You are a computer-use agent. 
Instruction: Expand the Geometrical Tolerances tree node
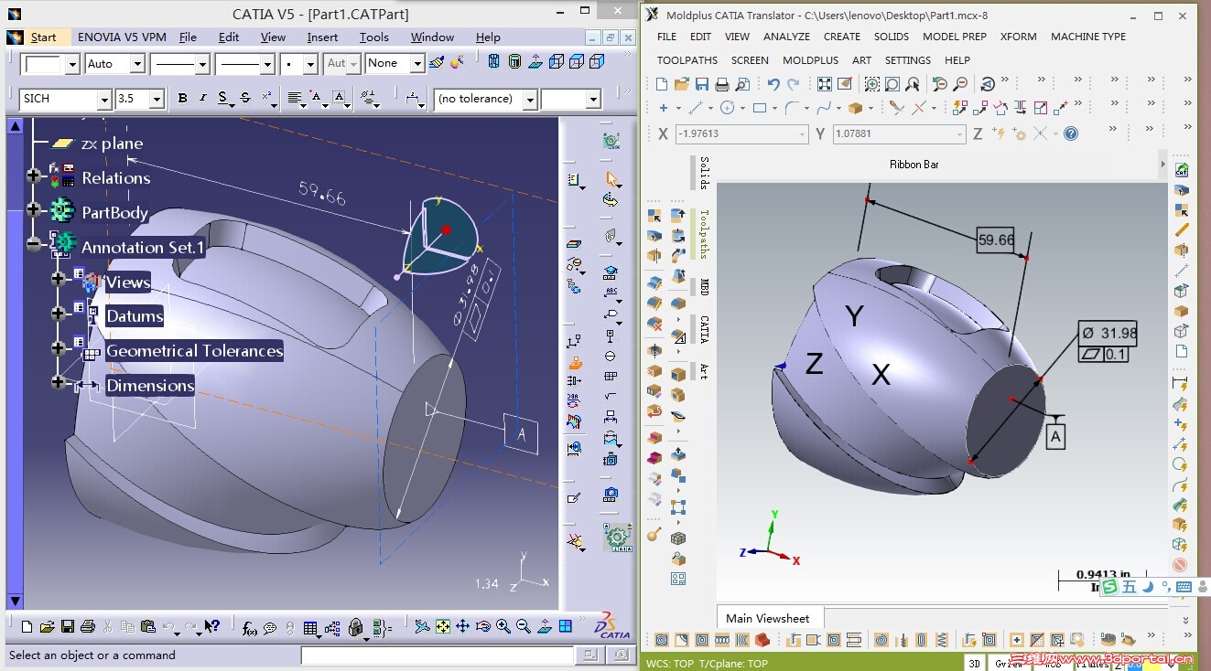click(x=59, y=348)
